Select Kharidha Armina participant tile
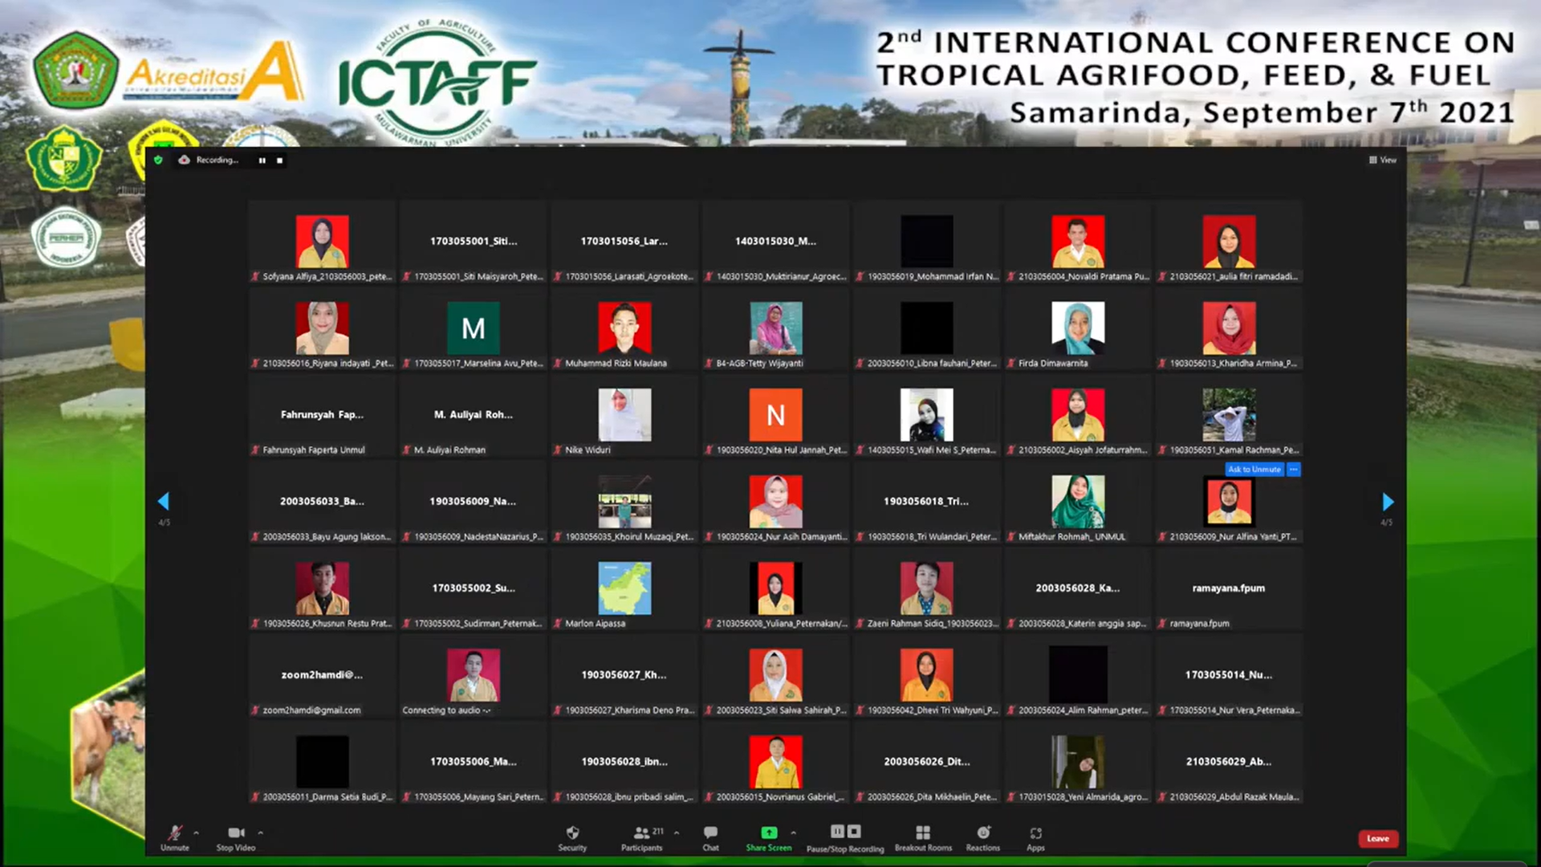The image size is (1541, 867). [1229, 328]
